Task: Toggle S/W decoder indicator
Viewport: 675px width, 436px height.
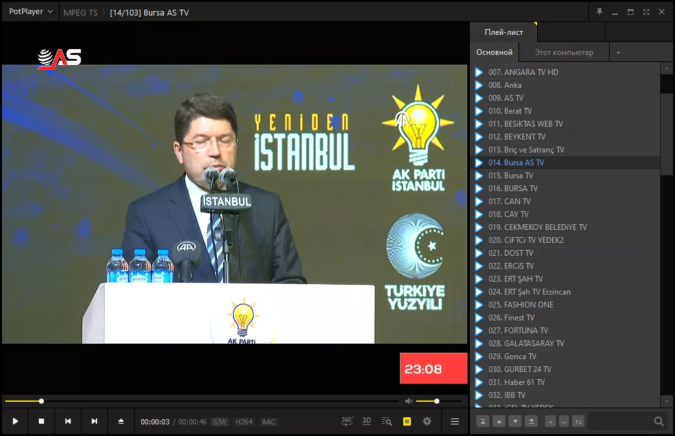Action: 219,422
